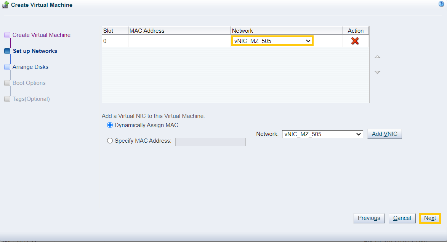Click the Next button

(x=430, y=218)
